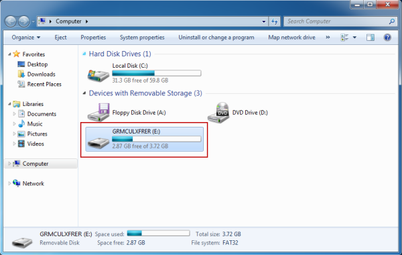Click the Space used bar in details pane

coord(158,233)
